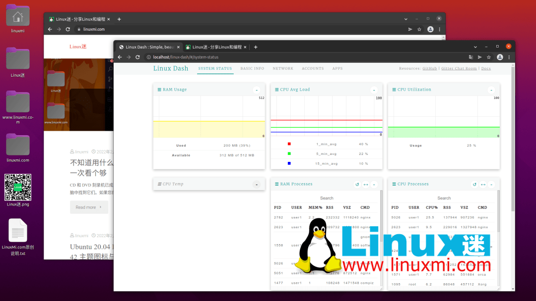
Task: Bookmark the Linux Dash page with star
Action: (489, 57)
